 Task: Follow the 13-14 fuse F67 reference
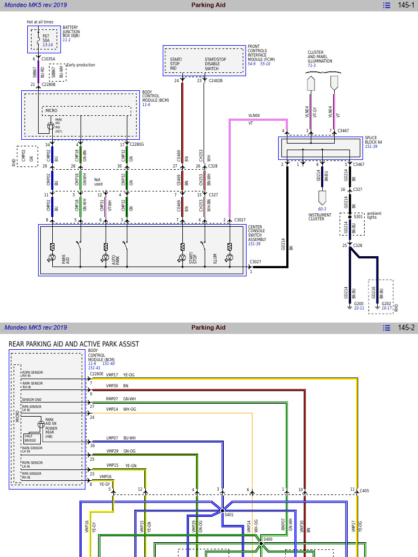tap(48, 45)
